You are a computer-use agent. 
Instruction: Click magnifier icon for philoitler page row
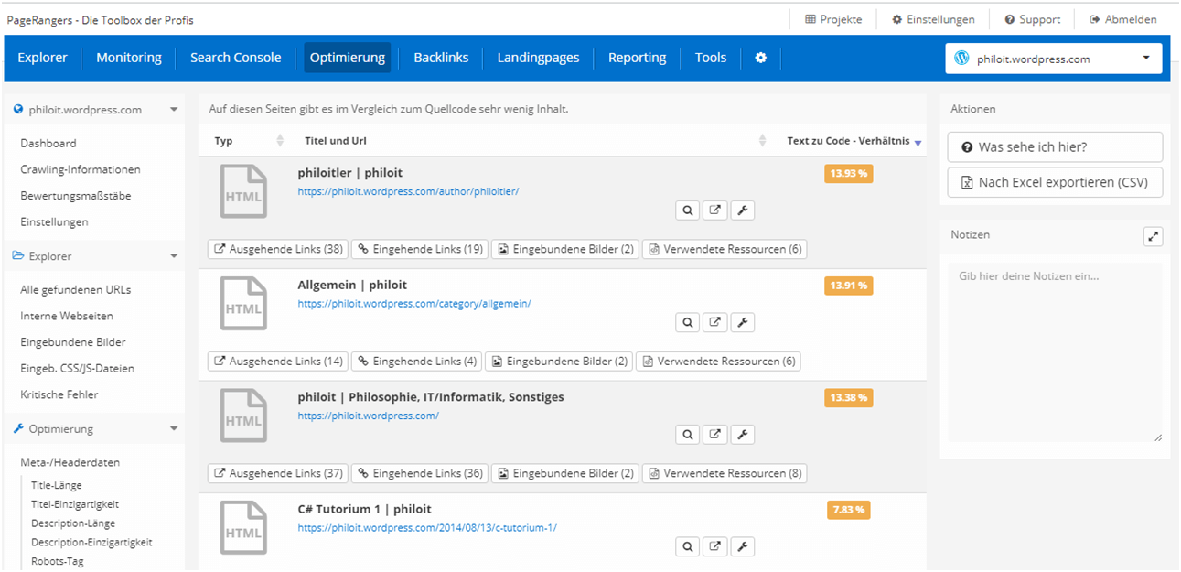687,210
